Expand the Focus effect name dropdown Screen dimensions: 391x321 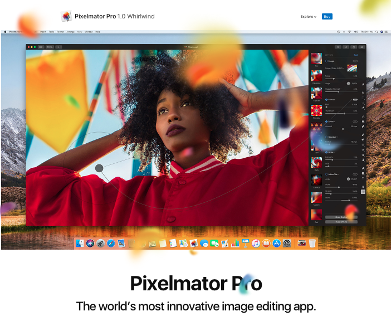[331, 100]
